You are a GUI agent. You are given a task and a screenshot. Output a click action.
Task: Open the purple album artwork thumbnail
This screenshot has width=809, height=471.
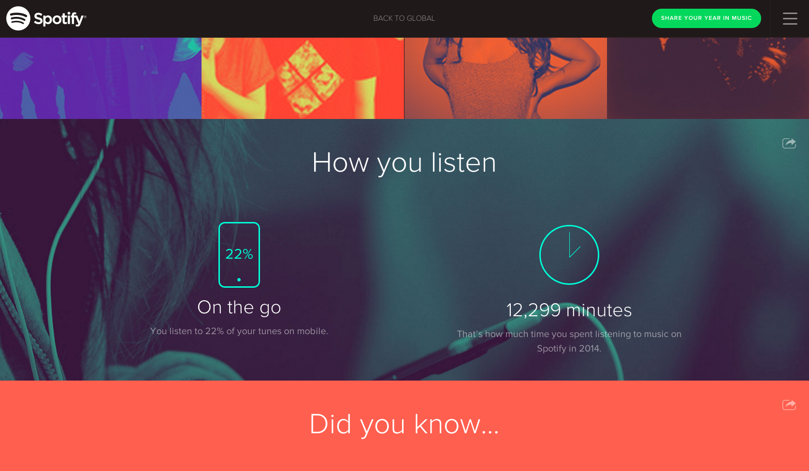(101, 78)
